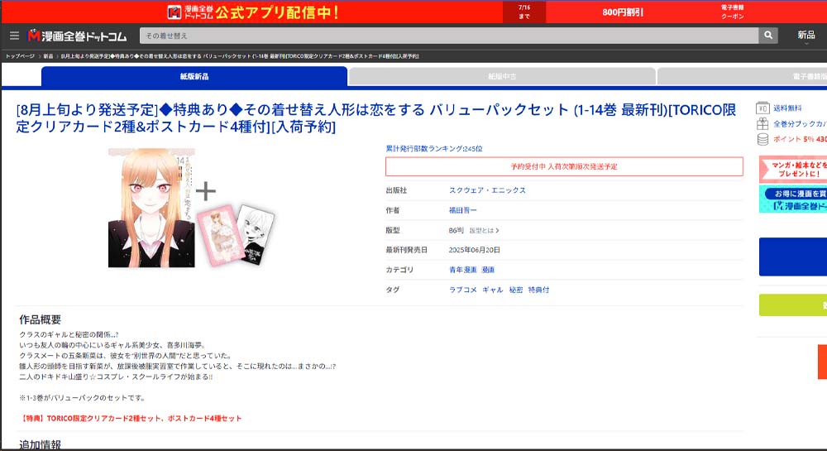Switch to the 電子書籍版 tab
827x451 pixels.
coord(742,76)
